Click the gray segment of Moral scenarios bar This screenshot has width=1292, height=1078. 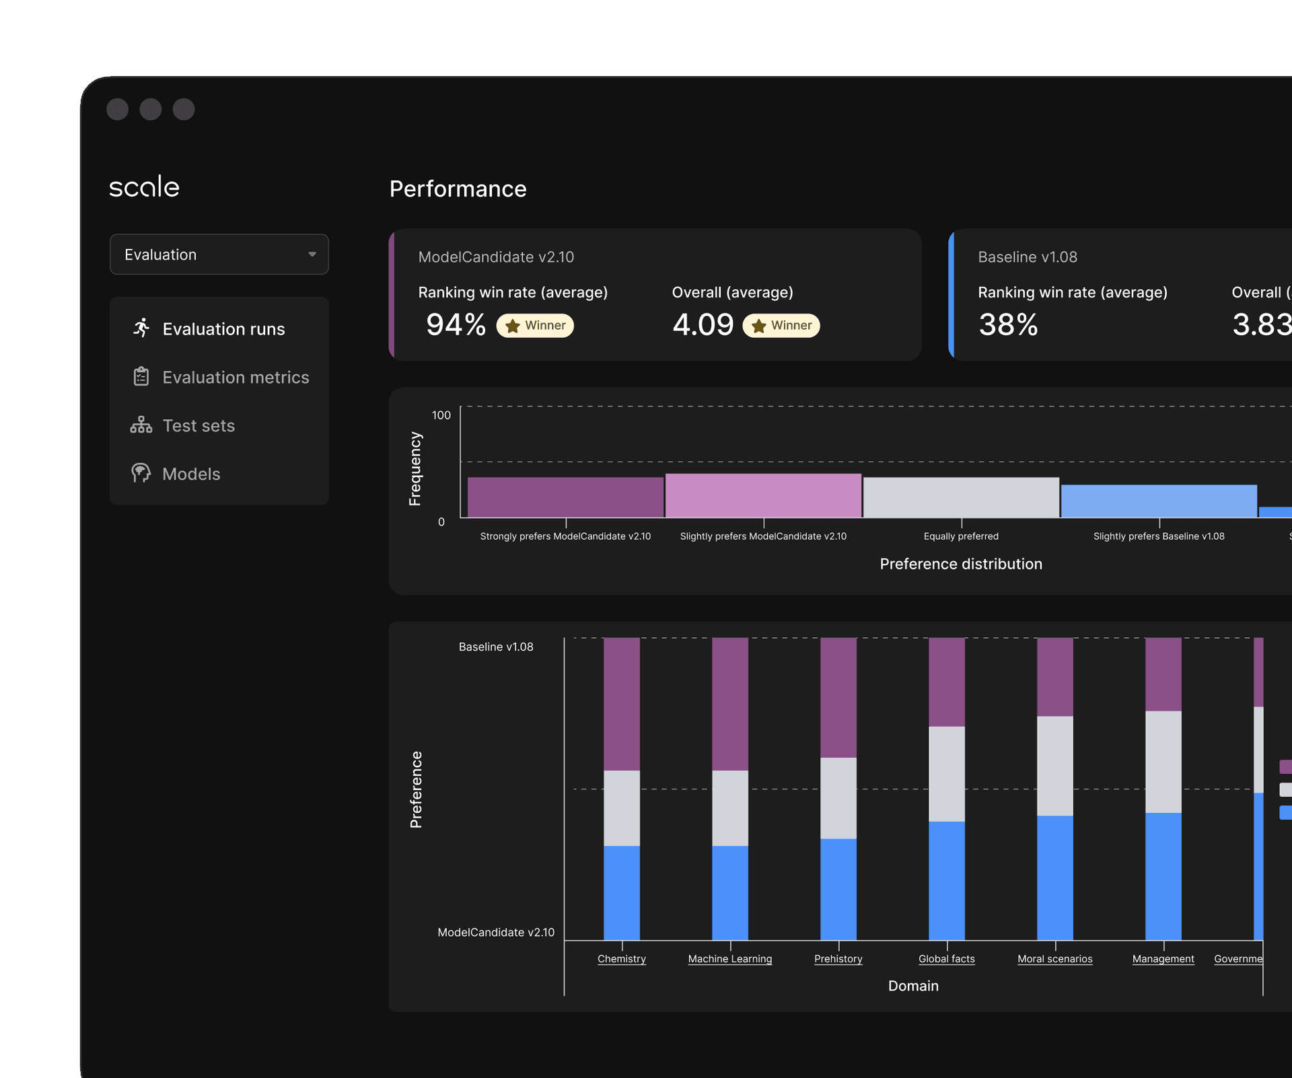tap(1055, 766)
